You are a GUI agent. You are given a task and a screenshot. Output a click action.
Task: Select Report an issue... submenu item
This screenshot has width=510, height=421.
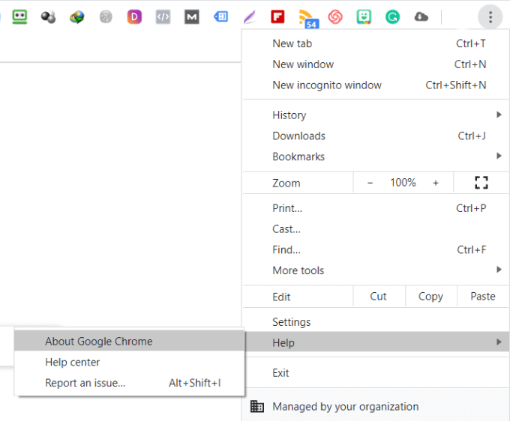tap(129, 383)
